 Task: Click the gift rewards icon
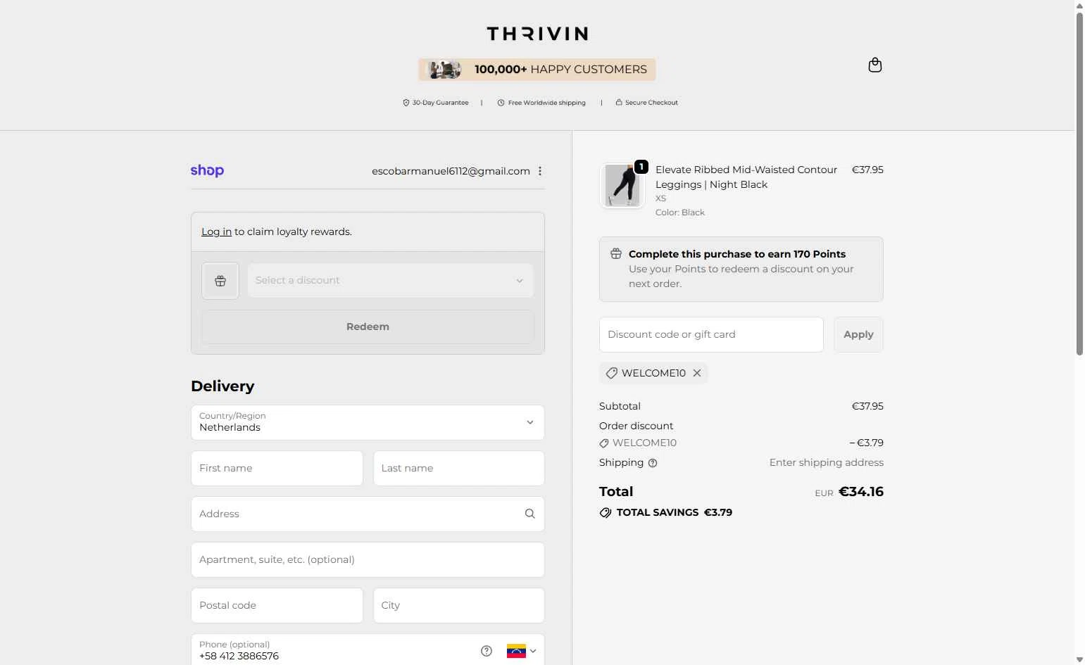(x=220, y=281)
